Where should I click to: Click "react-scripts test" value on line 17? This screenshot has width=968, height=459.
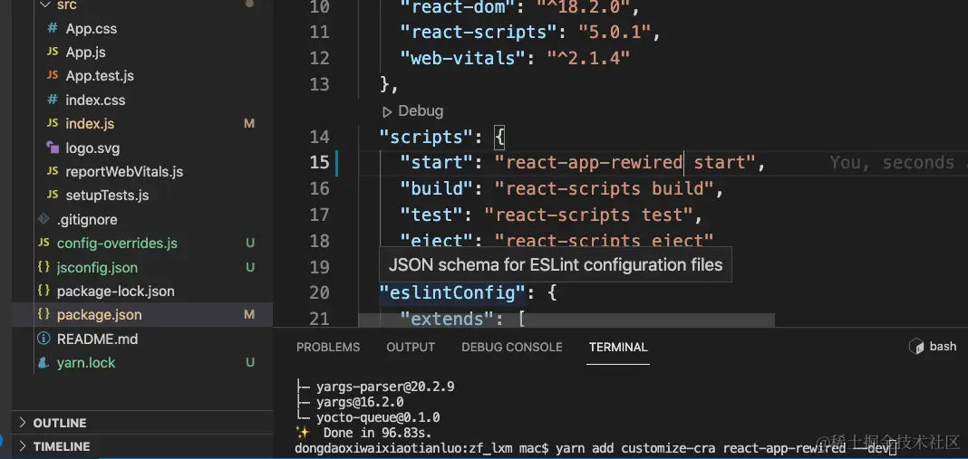pos(588,215)
